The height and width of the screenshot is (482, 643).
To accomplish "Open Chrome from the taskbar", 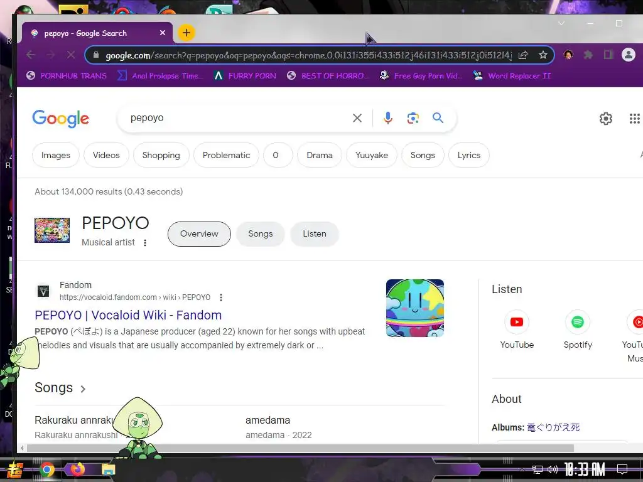I will pos(46,469).
